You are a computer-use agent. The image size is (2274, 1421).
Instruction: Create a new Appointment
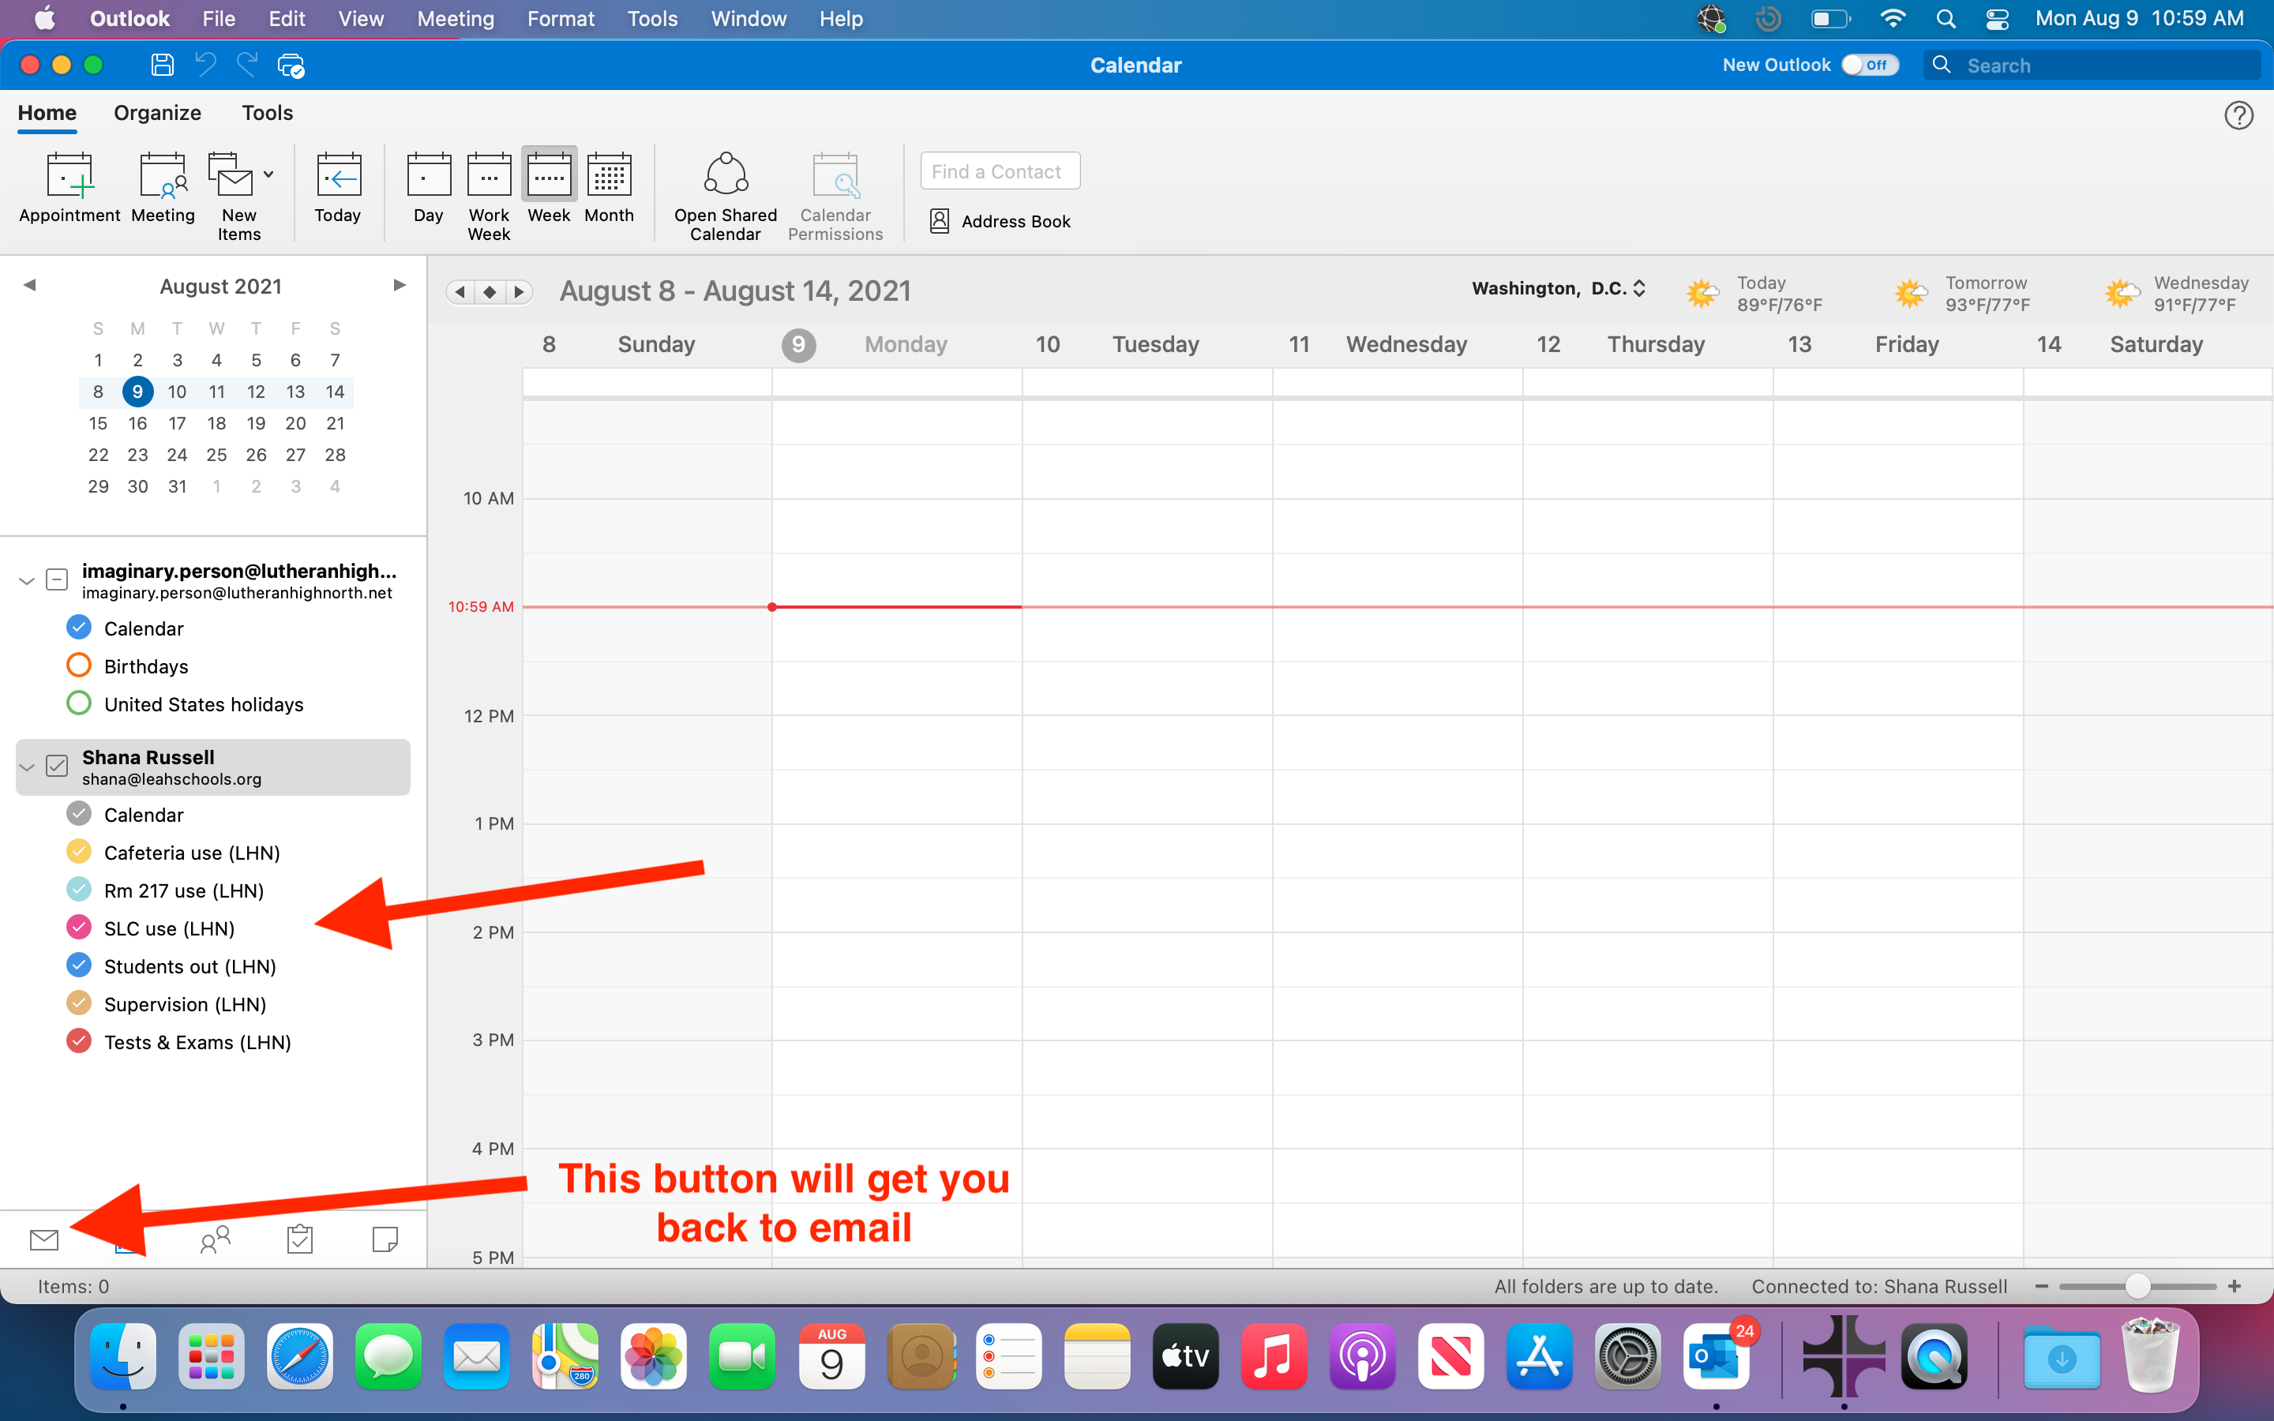click(69, 187)
